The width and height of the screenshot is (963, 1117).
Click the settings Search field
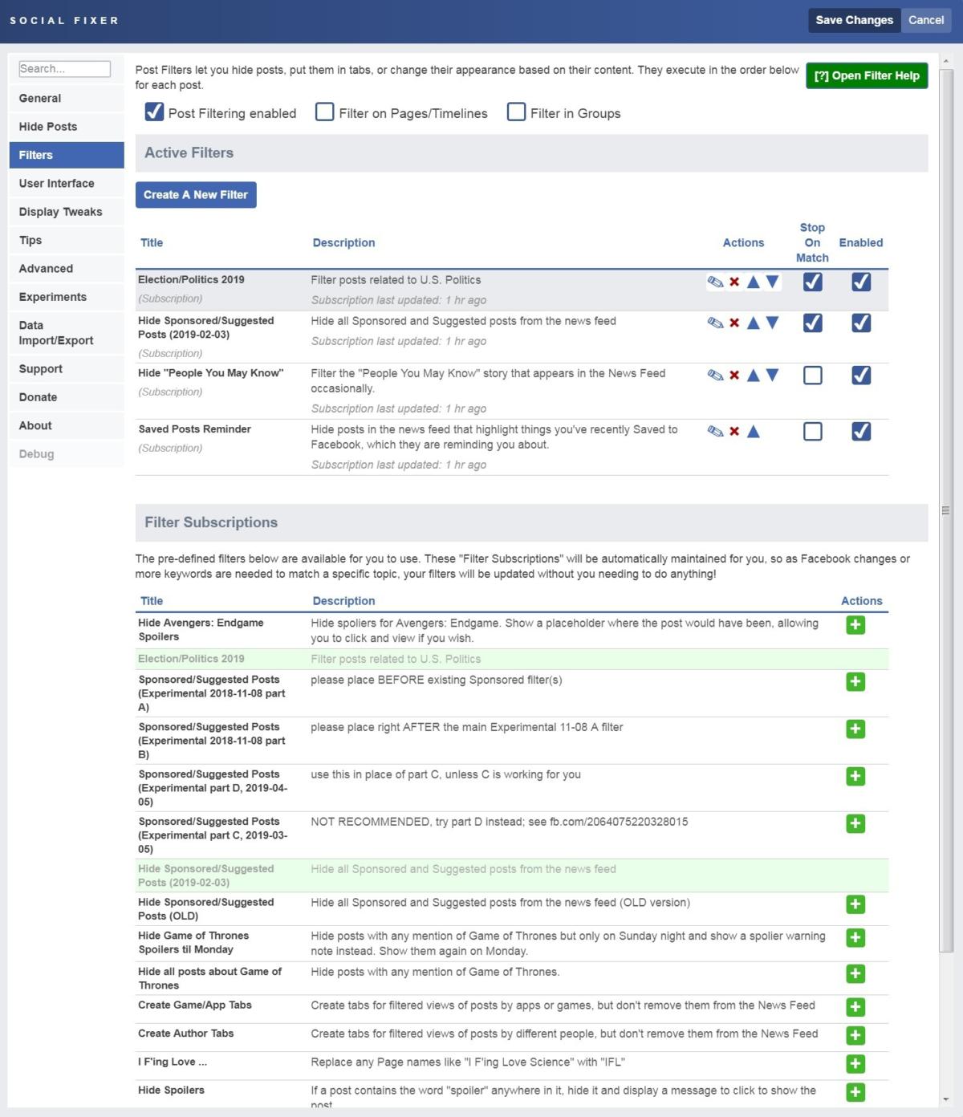point(64,69)
